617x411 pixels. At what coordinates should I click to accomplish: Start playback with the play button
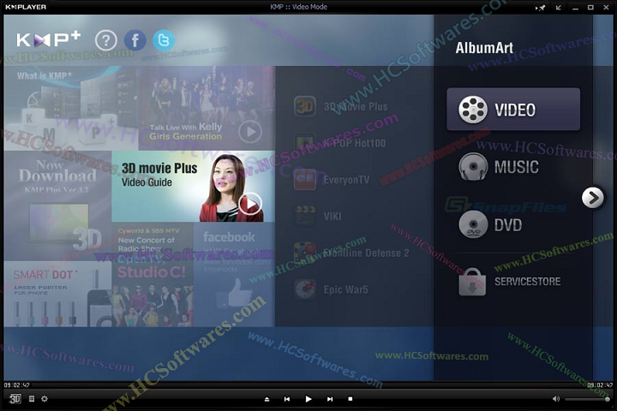[308, 399]
